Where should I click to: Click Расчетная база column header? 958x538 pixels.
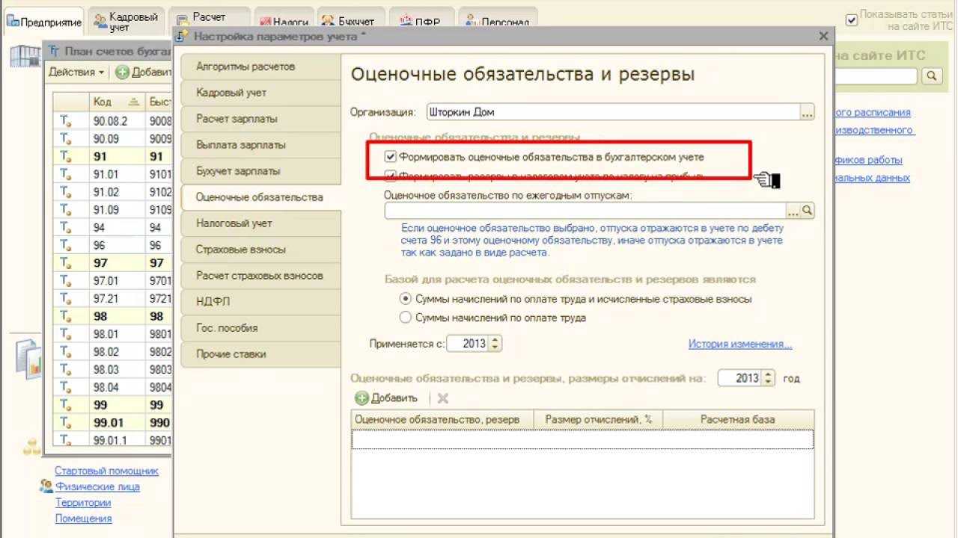(738, 419)
